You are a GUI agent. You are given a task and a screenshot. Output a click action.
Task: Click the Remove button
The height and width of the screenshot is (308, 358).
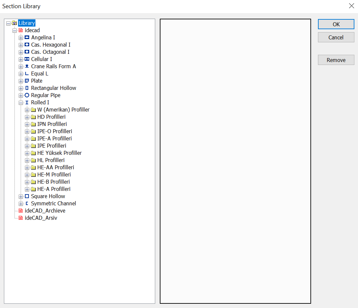tap(336, 60)
